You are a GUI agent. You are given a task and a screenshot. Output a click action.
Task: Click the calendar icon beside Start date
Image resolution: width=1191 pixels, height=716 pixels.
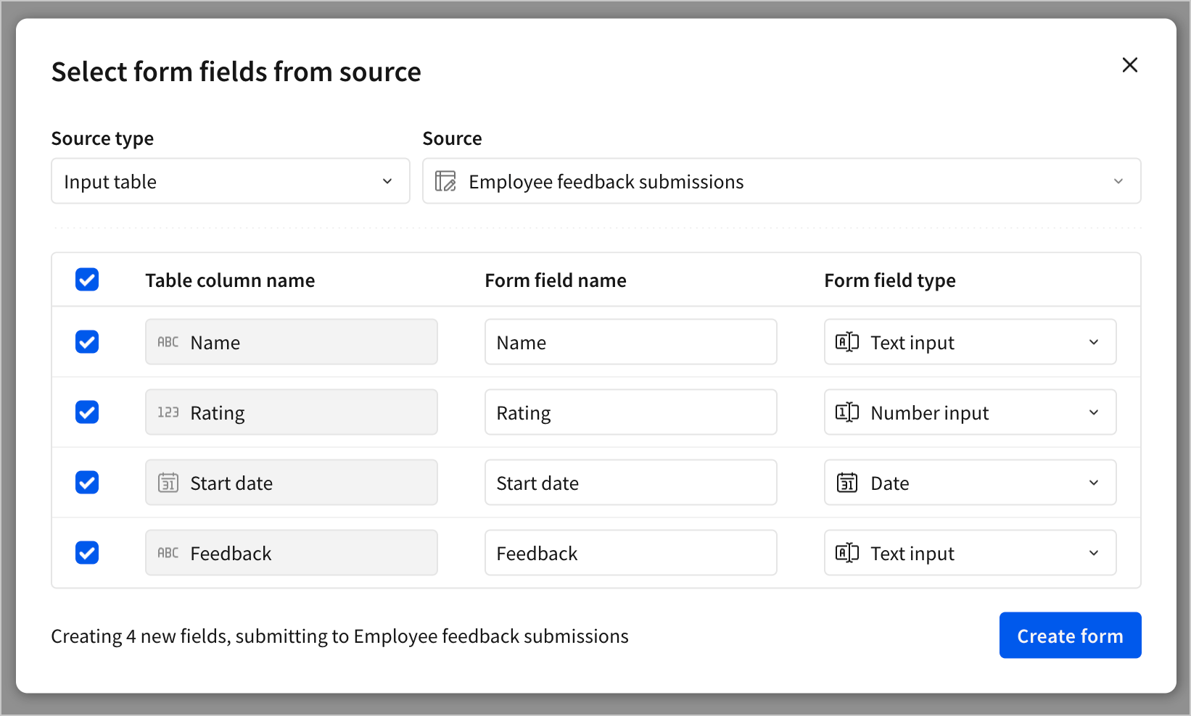click(168, 482)
